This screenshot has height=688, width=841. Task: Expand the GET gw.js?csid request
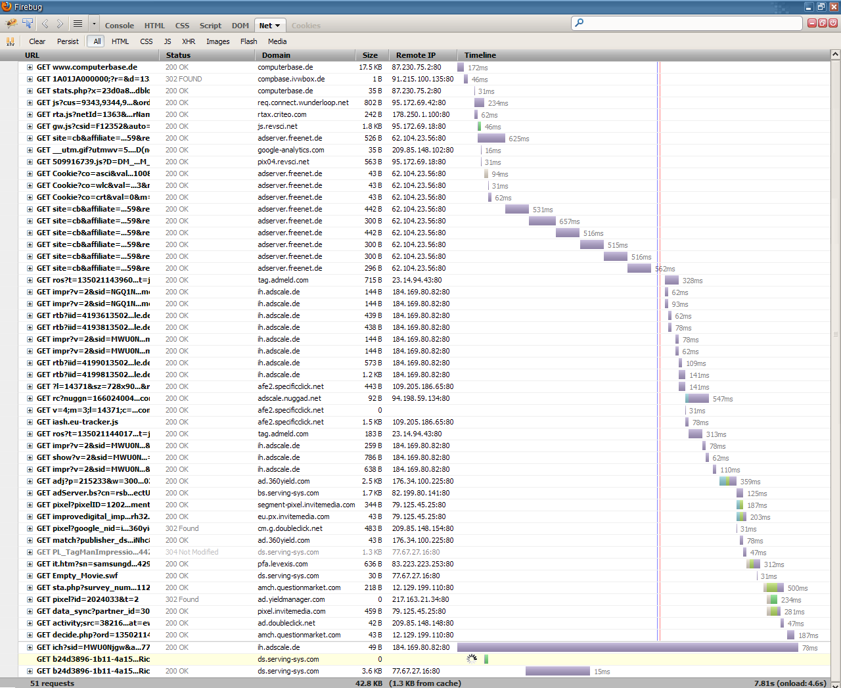click(x=30, y=126)
